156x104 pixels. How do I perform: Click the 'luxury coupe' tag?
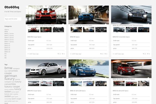click(12, 87)
